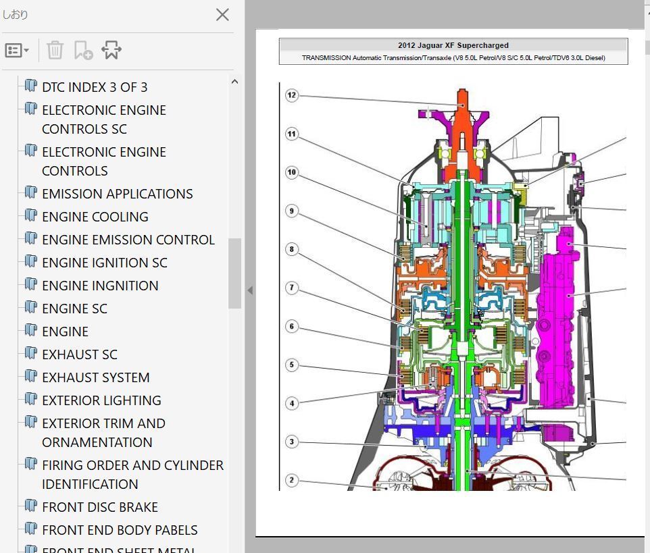
Task: Open the ENGINE COOLING bookmark
Action: click(x=95, y=217)
